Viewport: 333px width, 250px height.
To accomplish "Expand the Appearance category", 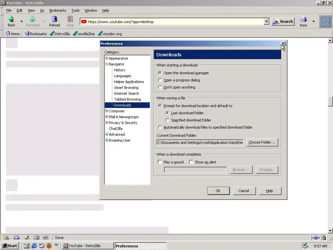I will (x=107, y=58).
